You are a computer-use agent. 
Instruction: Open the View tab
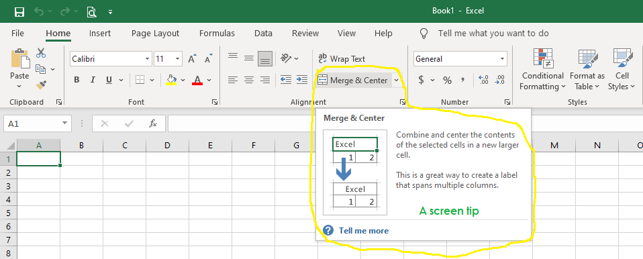346,33
